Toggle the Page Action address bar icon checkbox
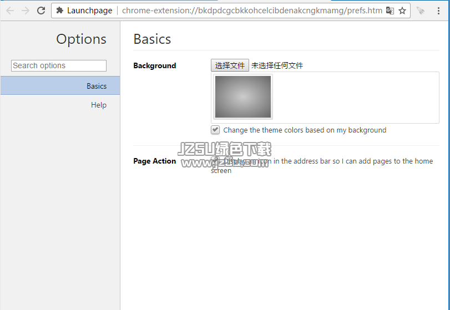The image size is (450, 310). pyautogui.click(x=215, y=161)
